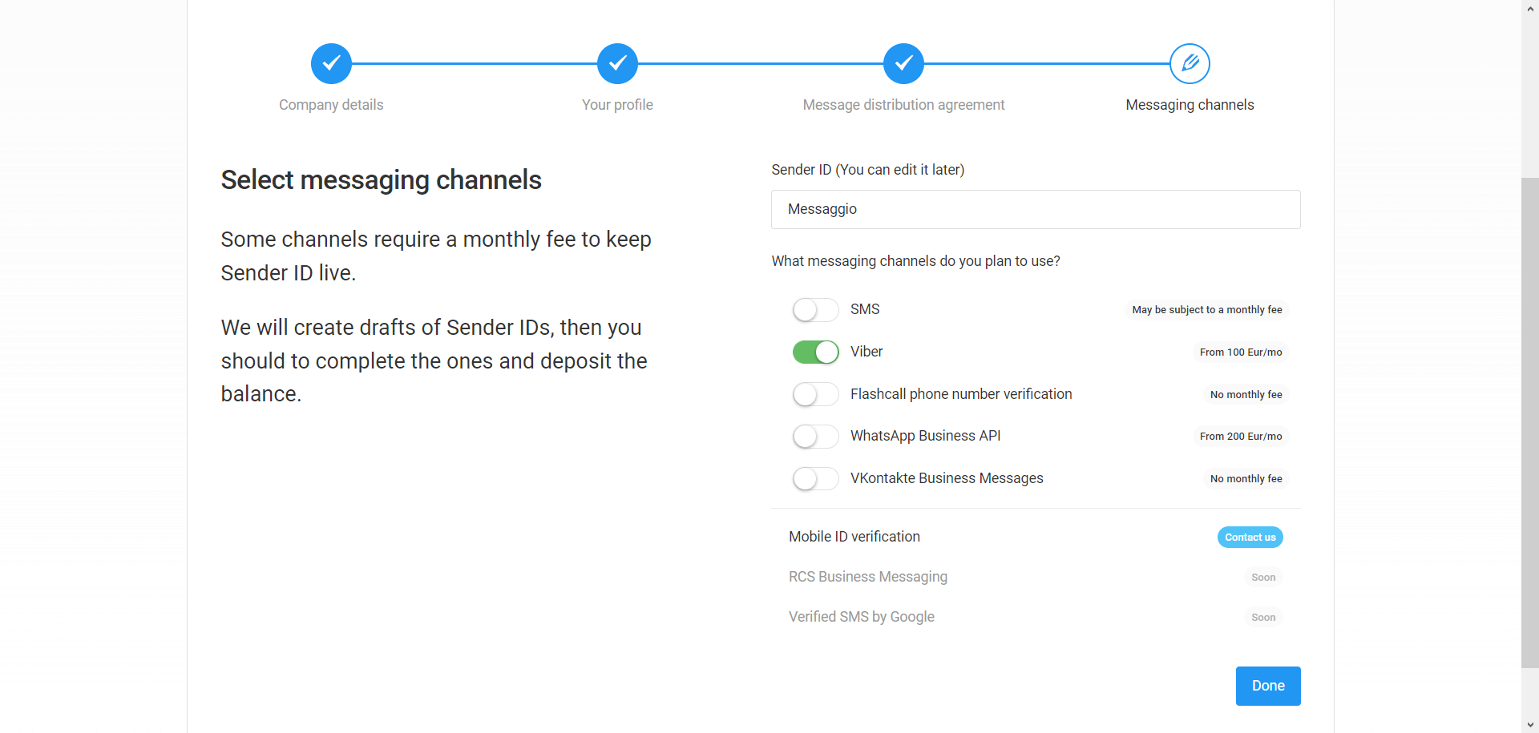Open Message distribution agreement step label
This screenshot has height=733, width=1539.
pos(903,105)
